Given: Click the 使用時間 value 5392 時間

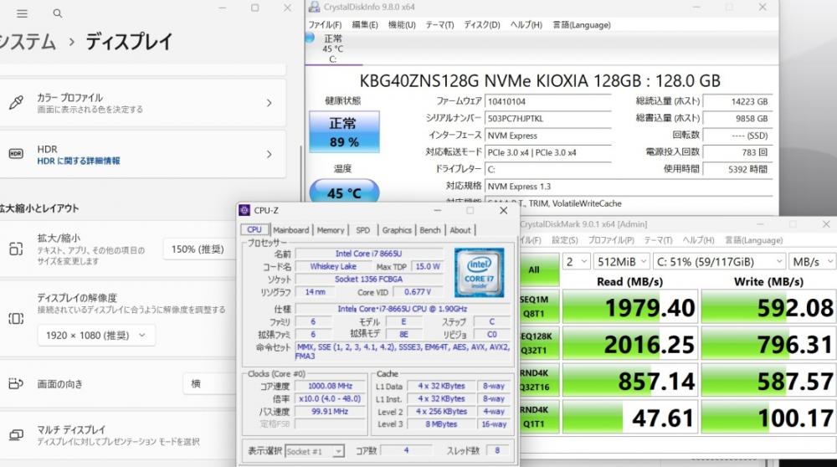Looking at the screenshot, I should click(737, 169).
